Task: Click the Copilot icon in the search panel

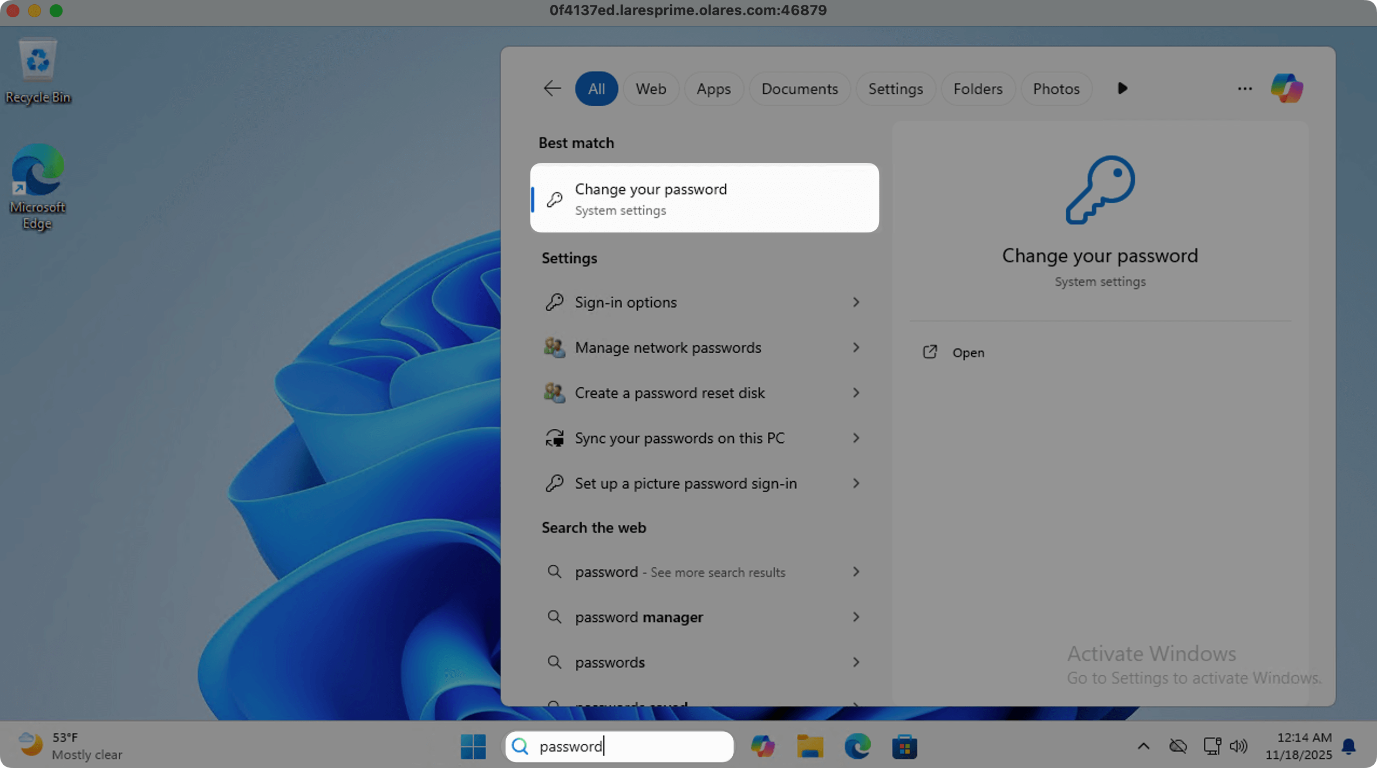Action: click(1286, 88)
